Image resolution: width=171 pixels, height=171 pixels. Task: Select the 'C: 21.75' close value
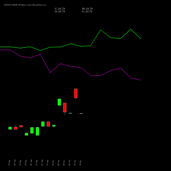60,9
